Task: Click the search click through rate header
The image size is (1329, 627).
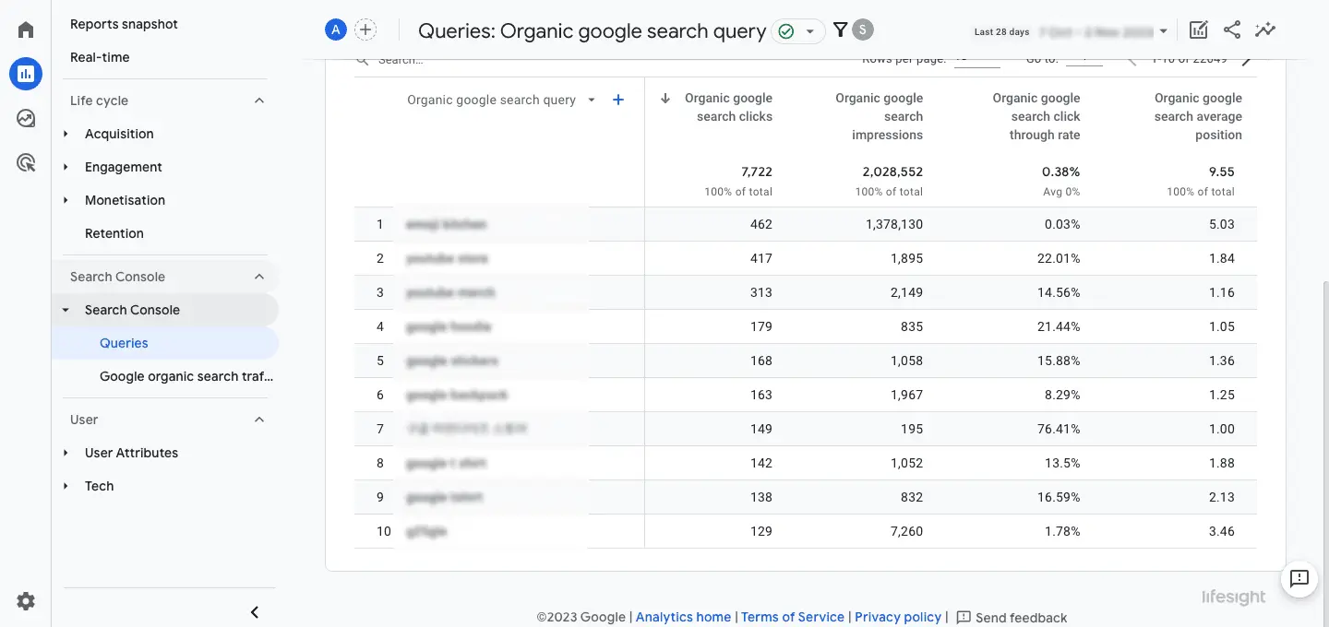Action: click(x=1036, y=116)
